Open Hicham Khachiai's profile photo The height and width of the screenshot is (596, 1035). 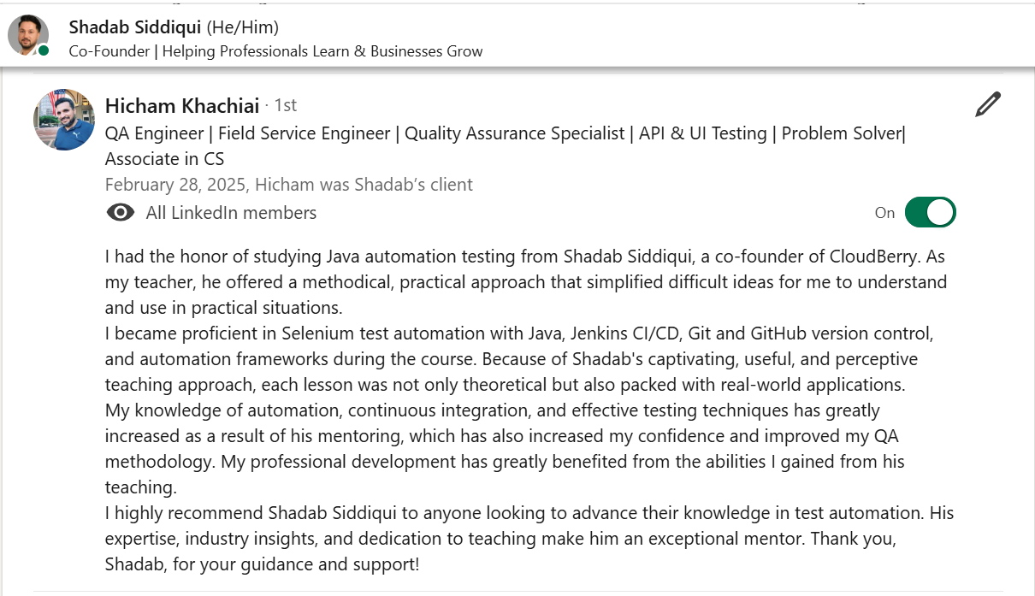coord(64,120)
